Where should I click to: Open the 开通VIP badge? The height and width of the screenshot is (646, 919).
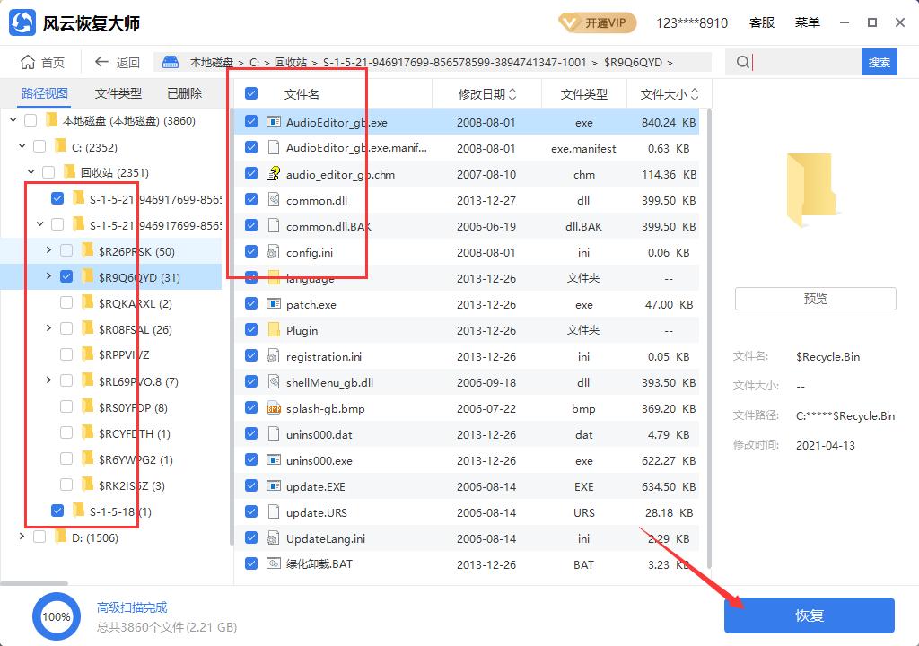click(596, 22)
